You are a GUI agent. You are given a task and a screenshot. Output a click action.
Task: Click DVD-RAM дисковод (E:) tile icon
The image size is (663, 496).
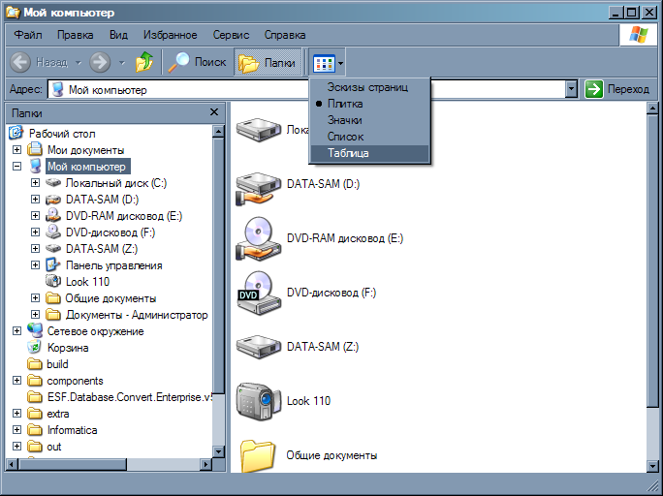coord(259,239)
